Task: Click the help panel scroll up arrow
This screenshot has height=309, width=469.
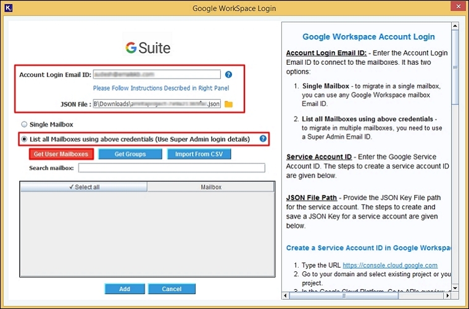Action: tap(455, 26)
